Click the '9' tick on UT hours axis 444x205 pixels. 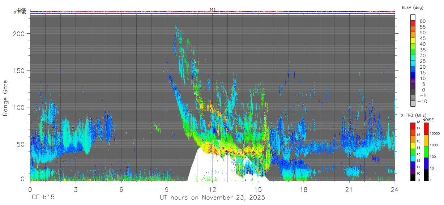pyautogui.click(x=167, y=189)
